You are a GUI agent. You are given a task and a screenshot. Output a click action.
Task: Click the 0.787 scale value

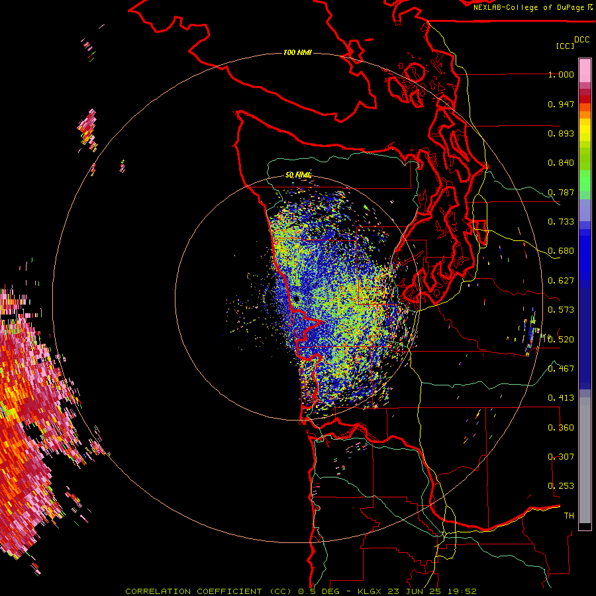tap(561, 192)
